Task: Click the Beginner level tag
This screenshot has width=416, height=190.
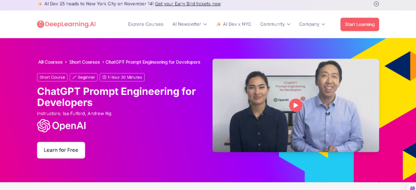Action: [84, 77]
